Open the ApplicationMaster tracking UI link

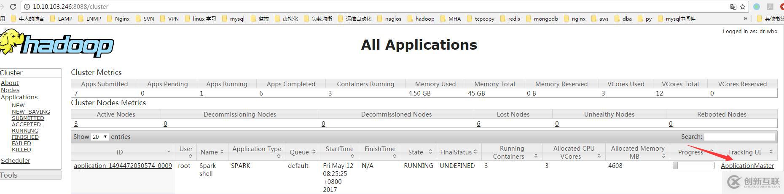click(x=747, y=166)
